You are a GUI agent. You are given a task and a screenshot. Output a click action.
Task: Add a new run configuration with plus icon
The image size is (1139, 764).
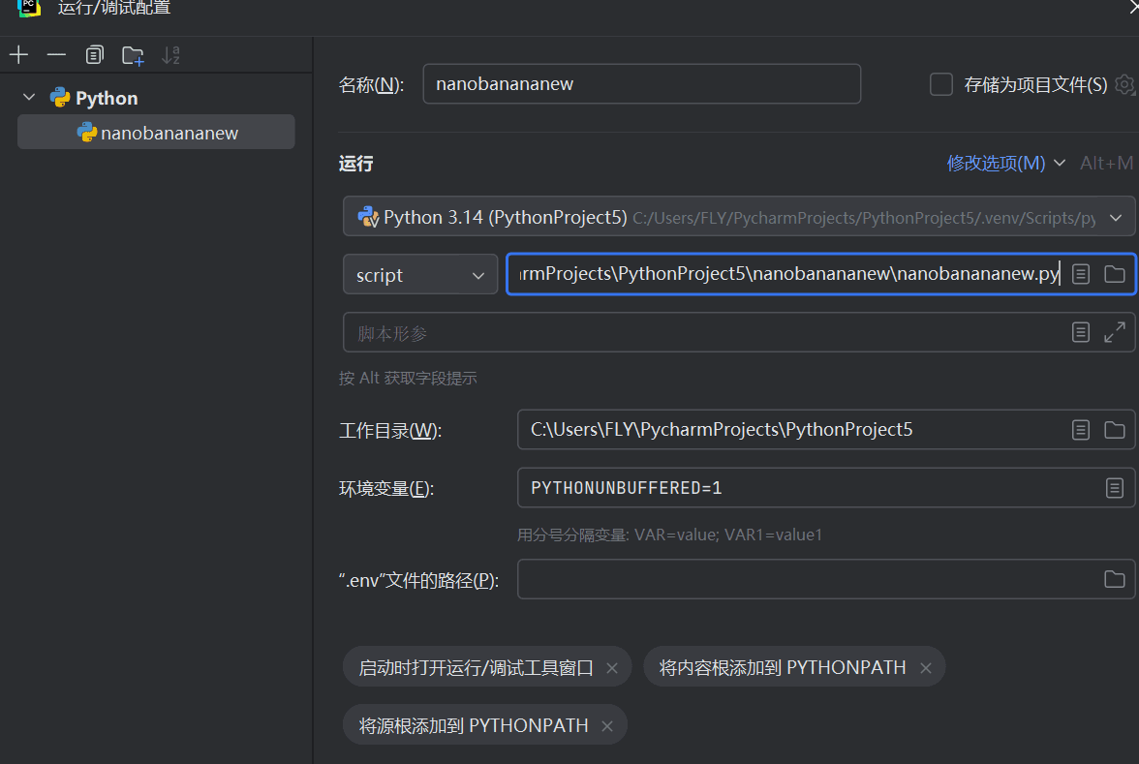tap(19, 54)
